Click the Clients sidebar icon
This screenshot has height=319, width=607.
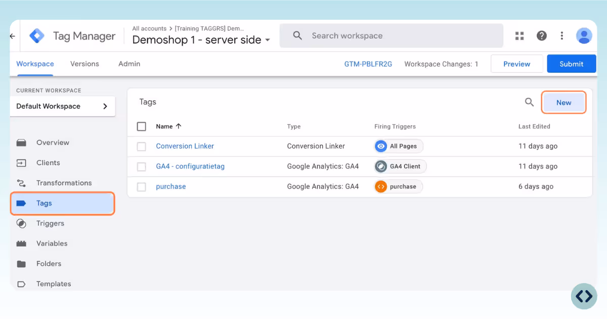tap(21, 163)
